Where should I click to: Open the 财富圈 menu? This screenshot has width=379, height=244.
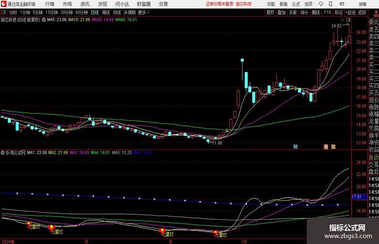pyautogui.click(x=144, y=4)
